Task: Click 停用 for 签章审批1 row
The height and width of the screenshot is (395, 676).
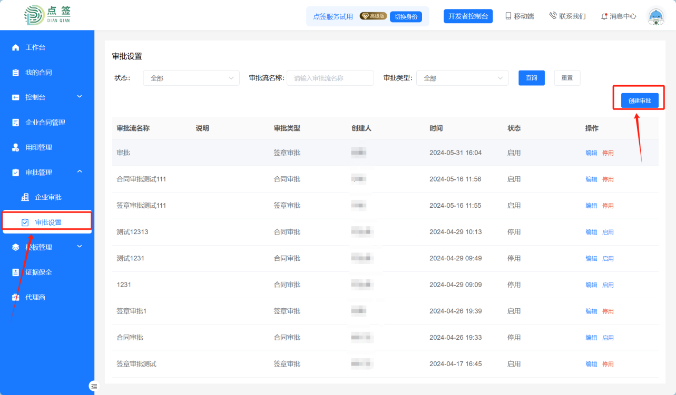Action: tap(608, 311)
